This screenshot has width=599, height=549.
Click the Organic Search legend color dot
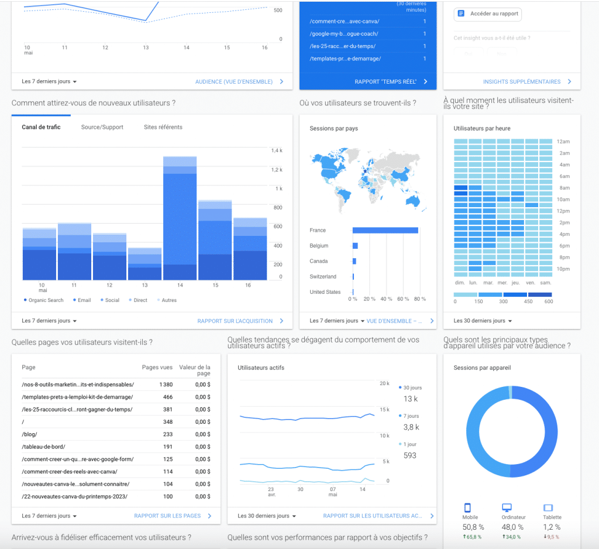(25, 300)
